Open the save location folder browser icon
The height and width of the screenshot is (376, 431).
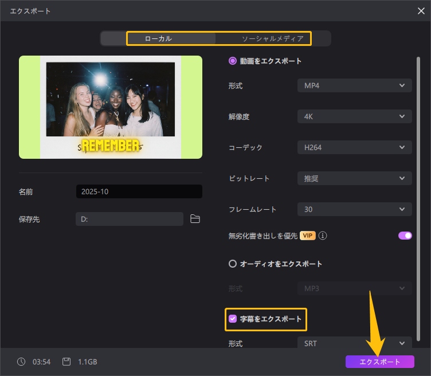coord(195,219)
